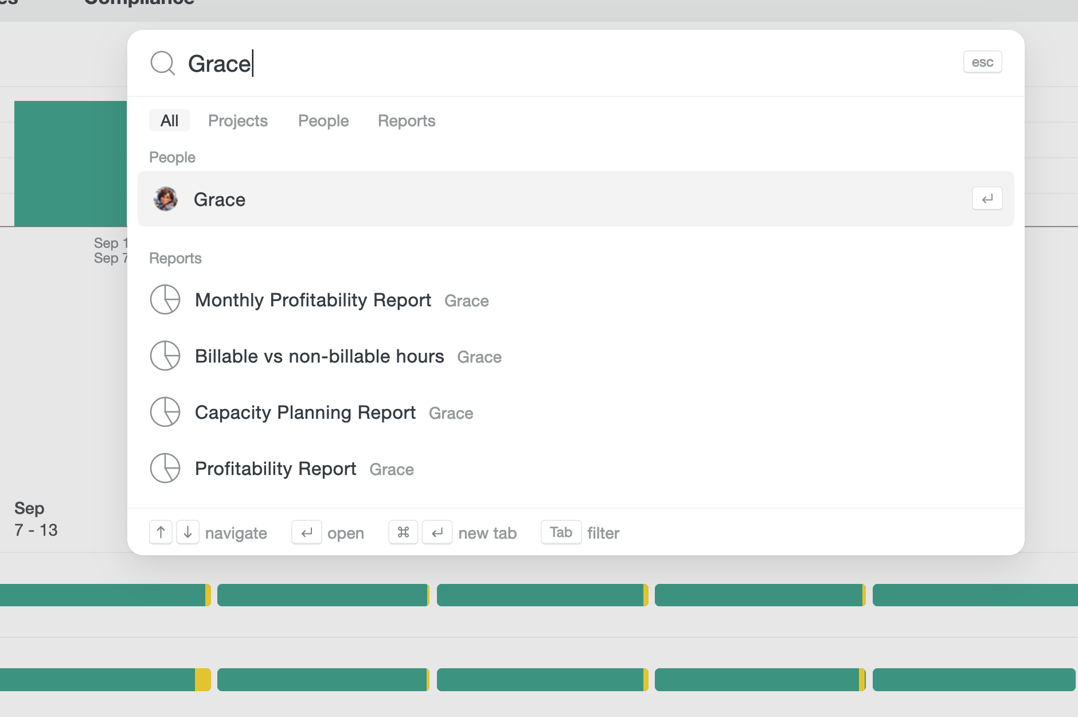Open Billable vs non-billable hours report
This screenshot has width=1078, height=717.
tap(576, 356)
